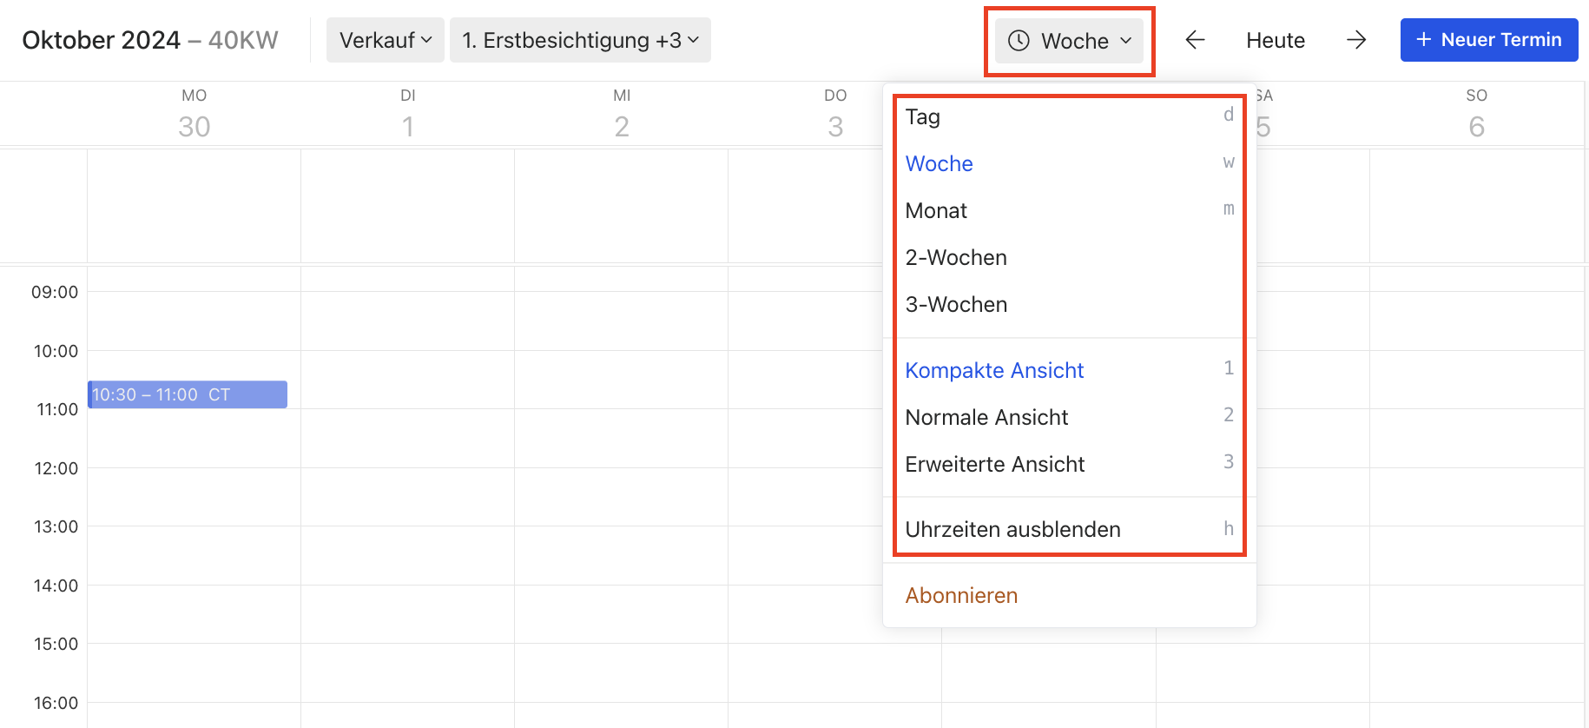Click the plus icon on Neuer Termin
Screen dimensions: 1589x728
pos(1423,40)
